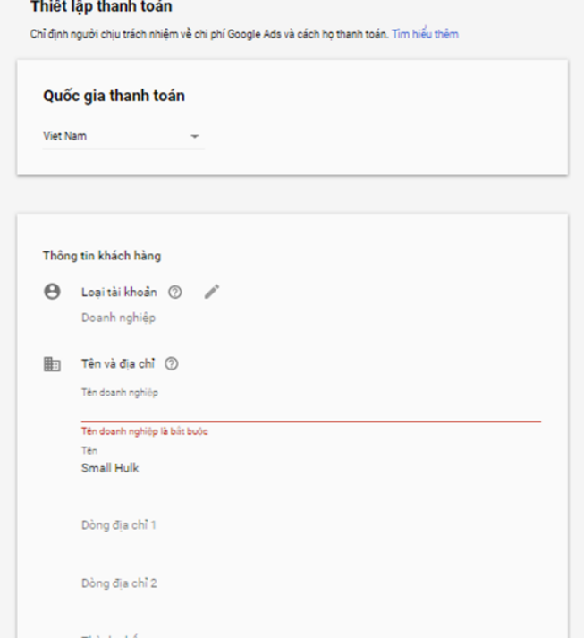Viewport: 584px width, 638px height.
Task: Focus the Dòng địa chỉ 1 field
Action: click(x=311, y=525)
